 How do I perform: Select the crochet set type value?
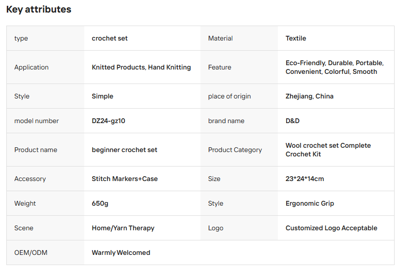pyautogui.click(x=109, y=38)
